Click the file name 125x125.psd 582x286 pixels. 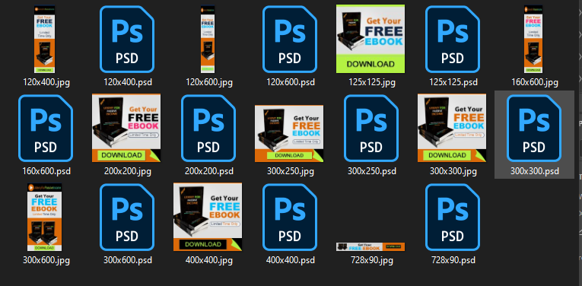point(453,82)
